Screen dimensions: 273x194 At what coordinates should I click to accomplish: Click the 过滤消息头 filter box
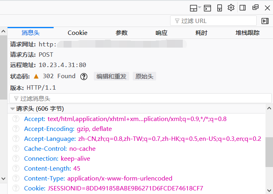click(x=140, y=98)
